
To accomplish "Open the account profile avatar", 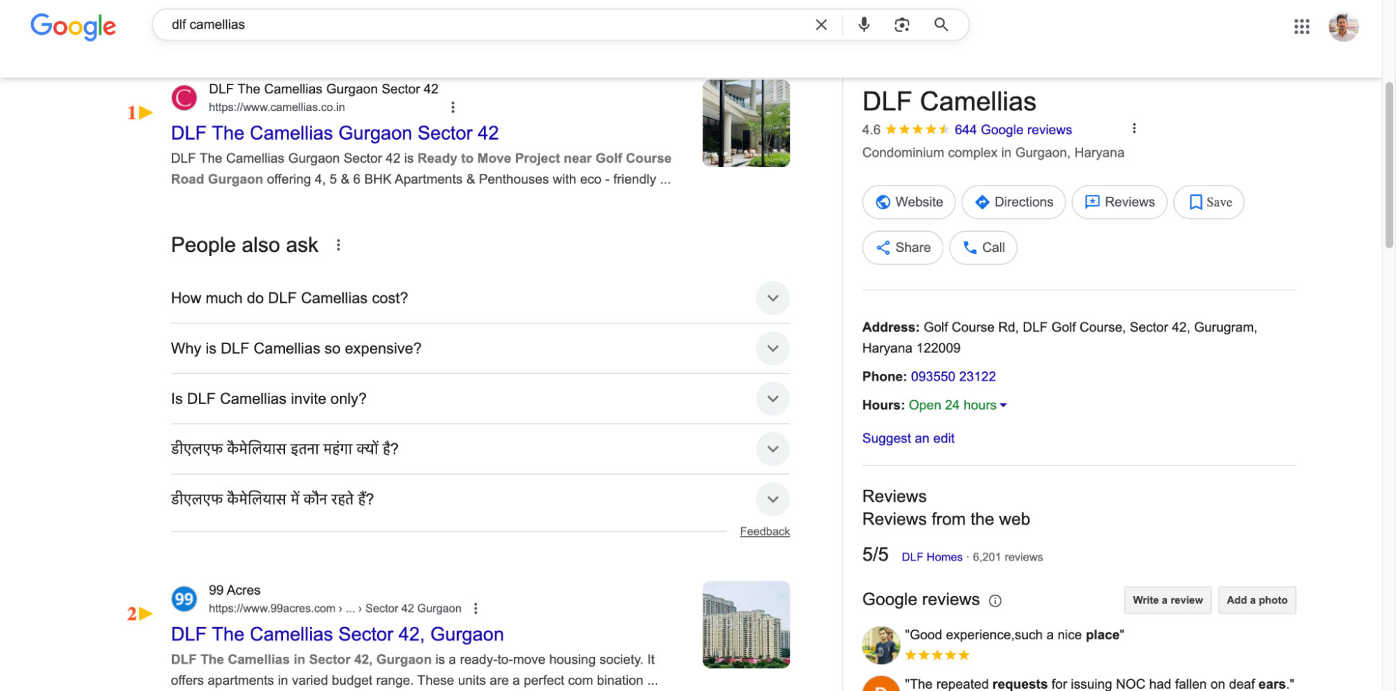I will click(x=1343, y=27).
